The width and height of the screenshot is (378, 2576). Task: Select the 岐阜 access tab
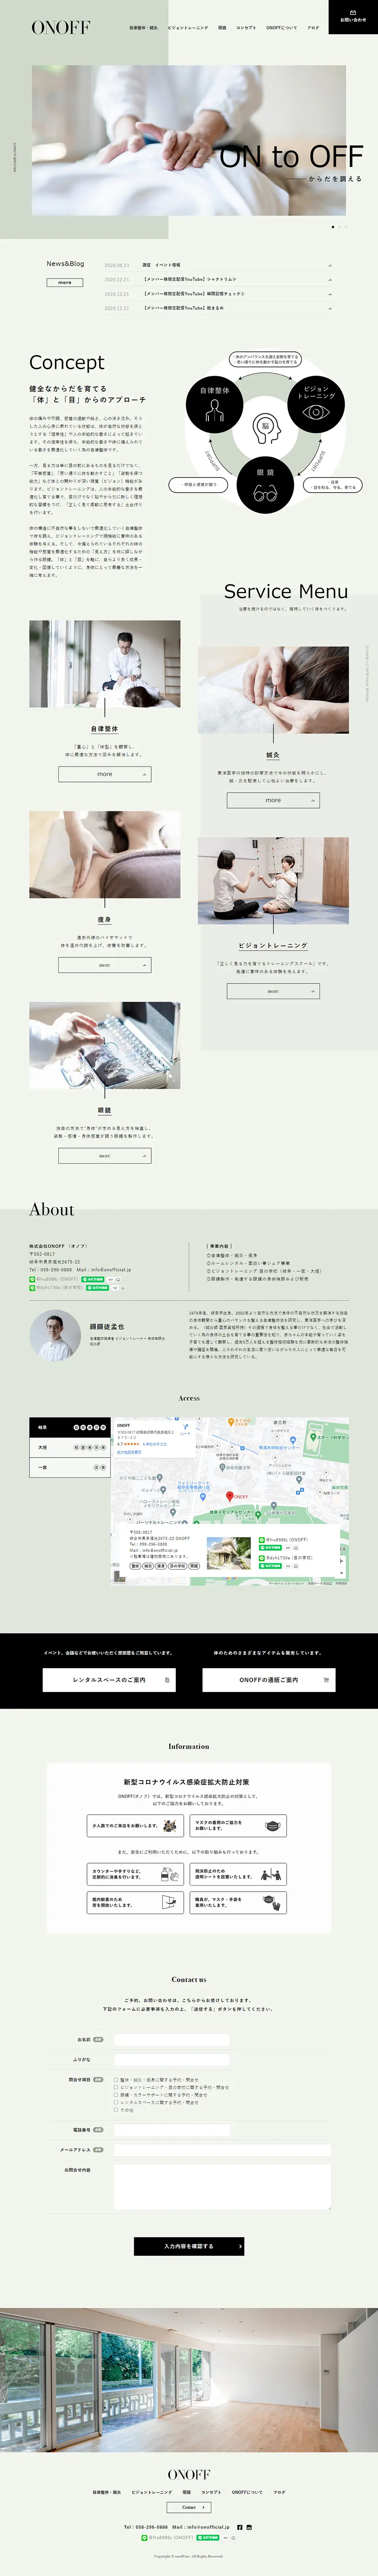(69, 1427)
